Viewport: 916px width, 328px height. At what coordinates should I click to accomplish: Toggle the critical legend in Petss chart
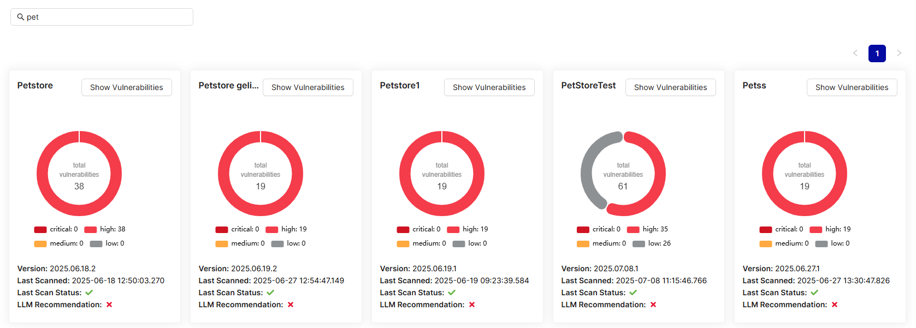click(x=781, y=229)
